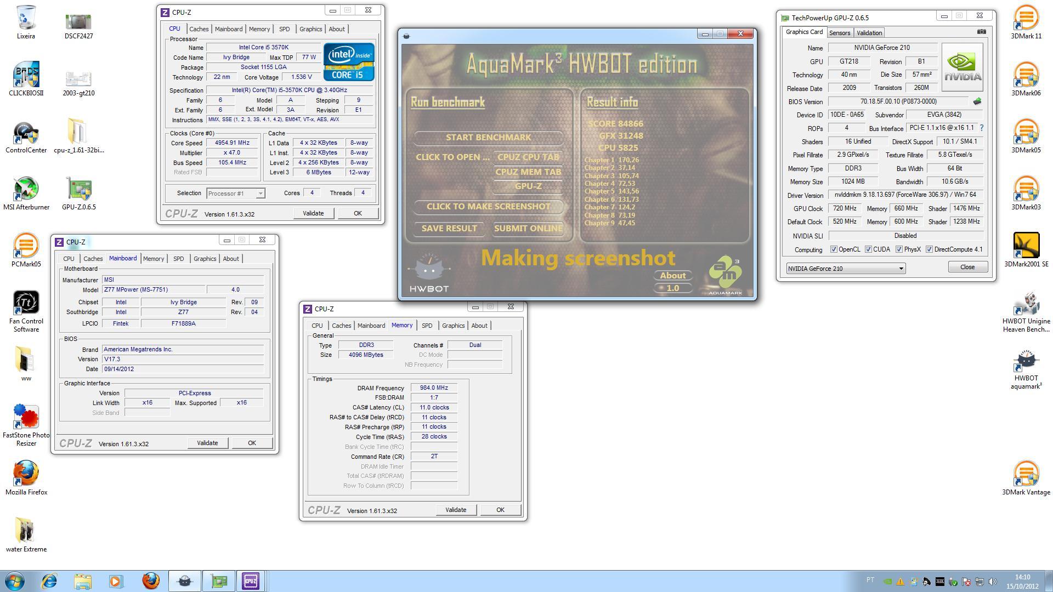This screenshot has height=592, width=1053.
Task: Click the DRAM Frequency 984.0 MHz field
Action: coord(434,388)
